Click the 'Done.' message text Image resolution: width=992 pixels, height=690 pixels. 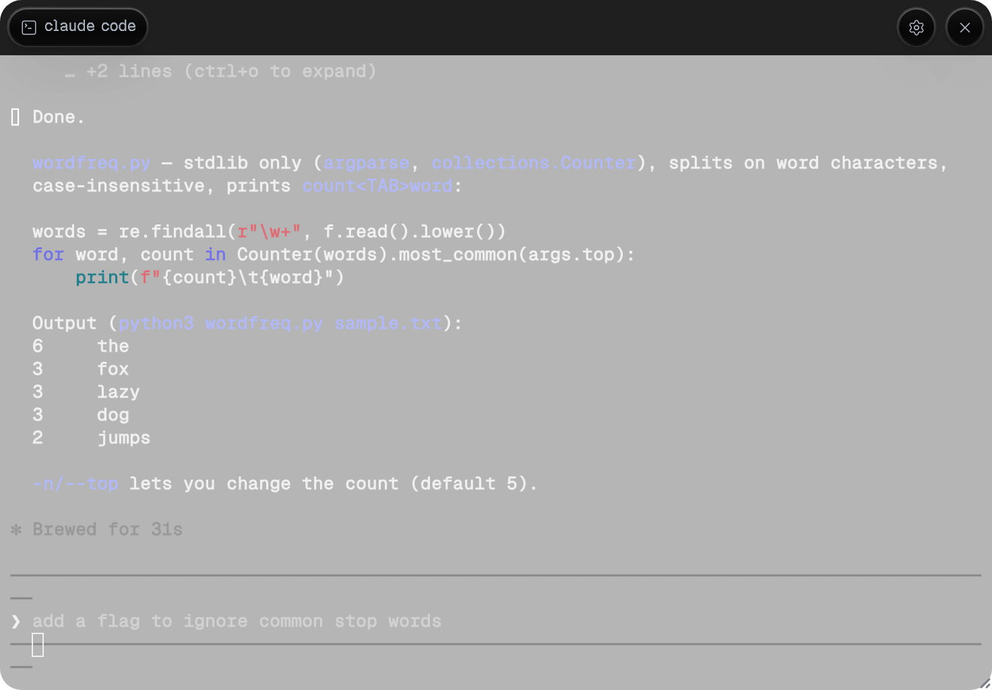pyautogui.click(x=59, y=117)
